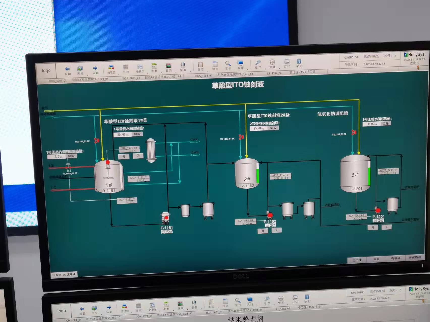Select the P-1162 循环泵 pump icon

[x=270, y=215]
